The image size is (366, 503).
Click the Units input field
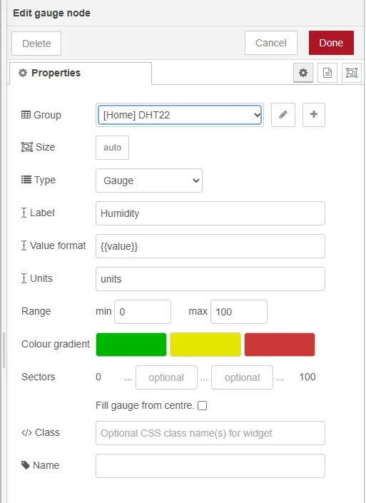(x=210, y=279)
